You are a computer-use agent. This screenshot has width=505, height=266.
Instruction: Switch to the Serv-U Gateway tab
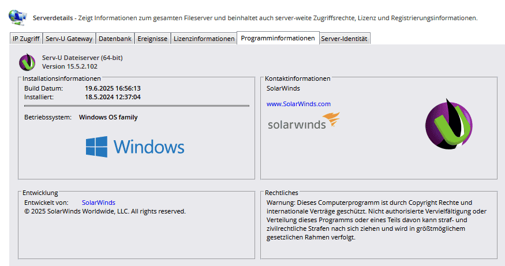69,39
